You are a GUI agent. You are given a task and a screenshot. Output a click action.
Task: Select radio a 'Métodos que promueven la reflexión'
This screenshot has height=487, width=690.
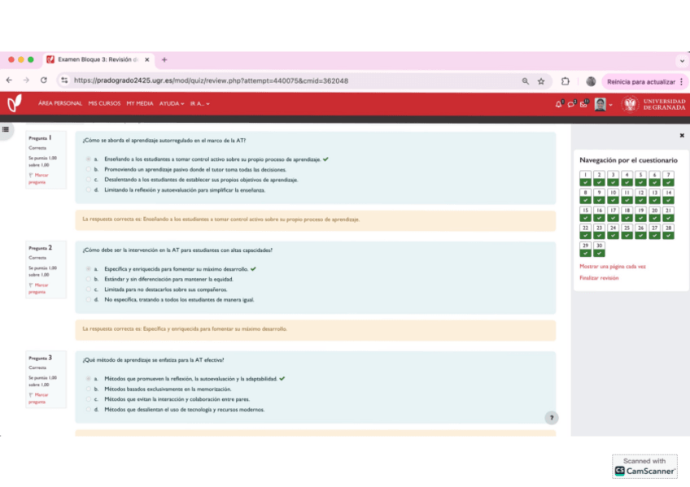click(x=89, y=378)
